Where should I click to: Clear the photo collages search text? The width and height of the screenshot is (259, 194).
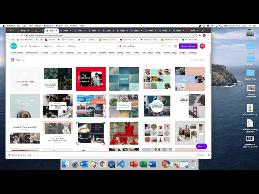coord(163,46)
